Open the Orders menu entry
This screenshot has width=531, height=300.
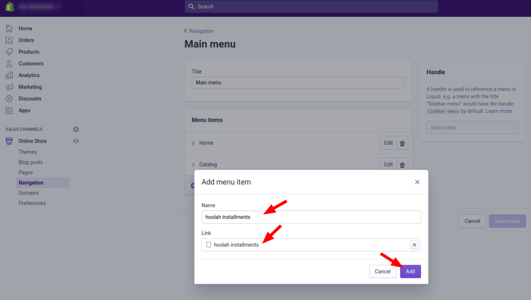[26, 40]
